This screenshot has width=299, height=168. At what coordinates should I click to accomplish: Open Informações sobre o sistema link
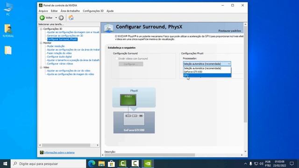click(59, 153)
